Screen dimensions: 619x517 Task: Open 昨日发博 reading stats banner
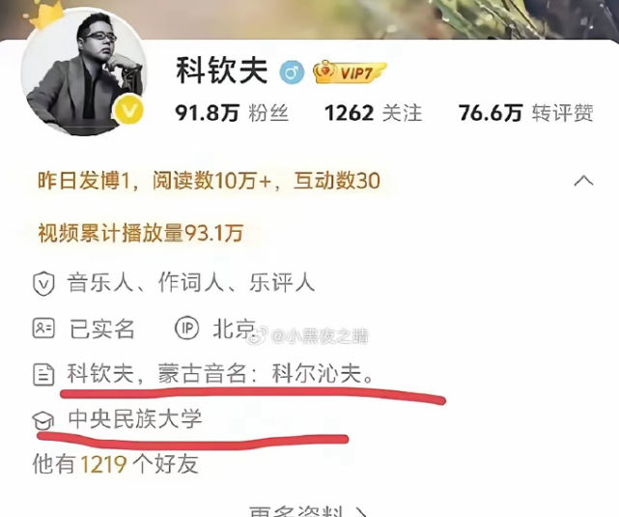209,181
